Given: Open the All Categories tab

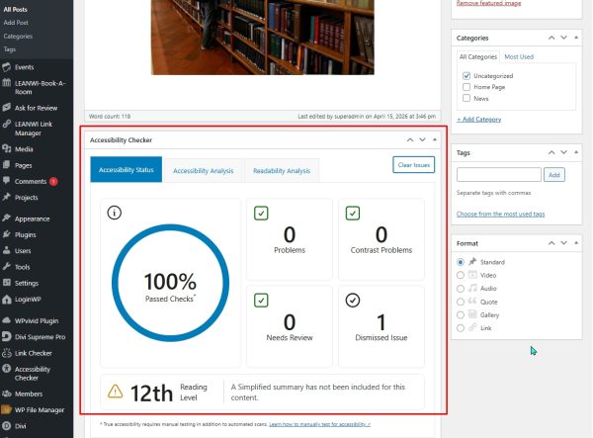Looking at the screenshot, I should point(478,56).
